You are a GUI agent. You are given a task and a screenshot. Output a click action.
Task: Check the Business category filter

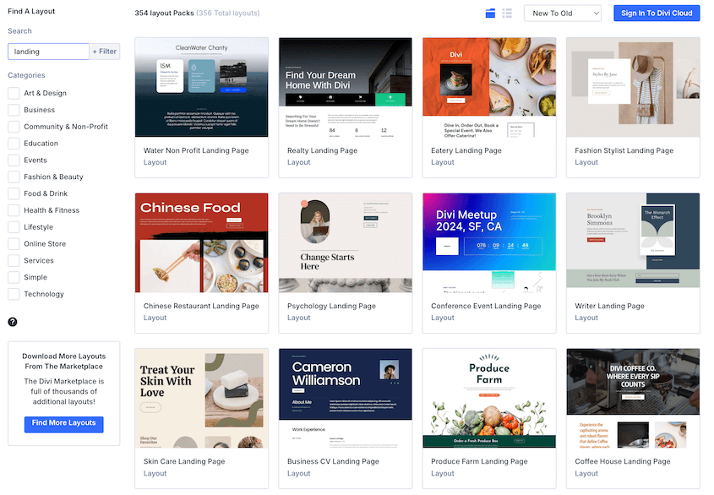coord(11,110)
